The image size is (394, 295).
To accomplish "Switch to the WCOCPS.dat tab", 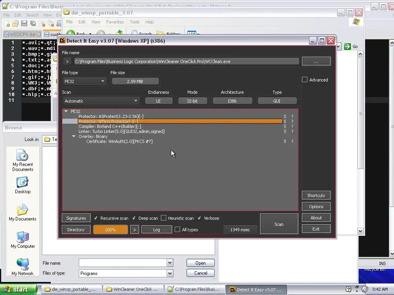I will pos(22,34).
